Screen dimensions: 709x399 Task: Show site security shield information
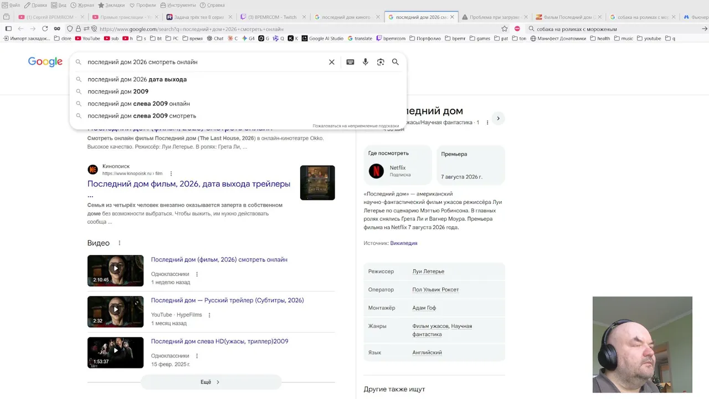click(70, 29)
